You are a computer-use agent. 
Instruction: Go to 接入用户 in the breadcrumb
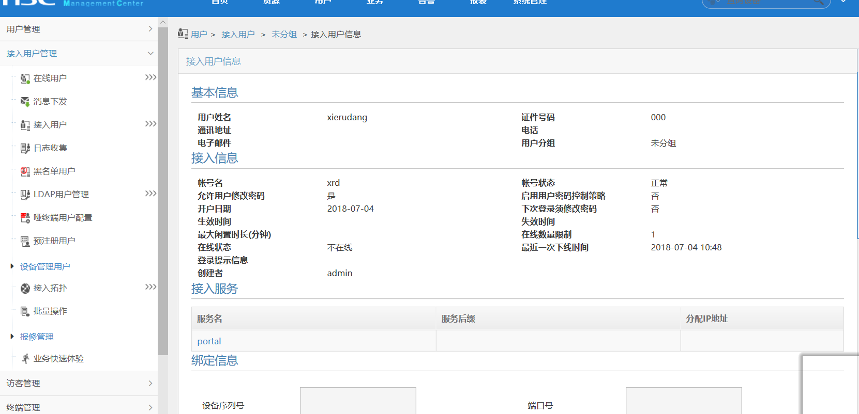click(238, 35)
